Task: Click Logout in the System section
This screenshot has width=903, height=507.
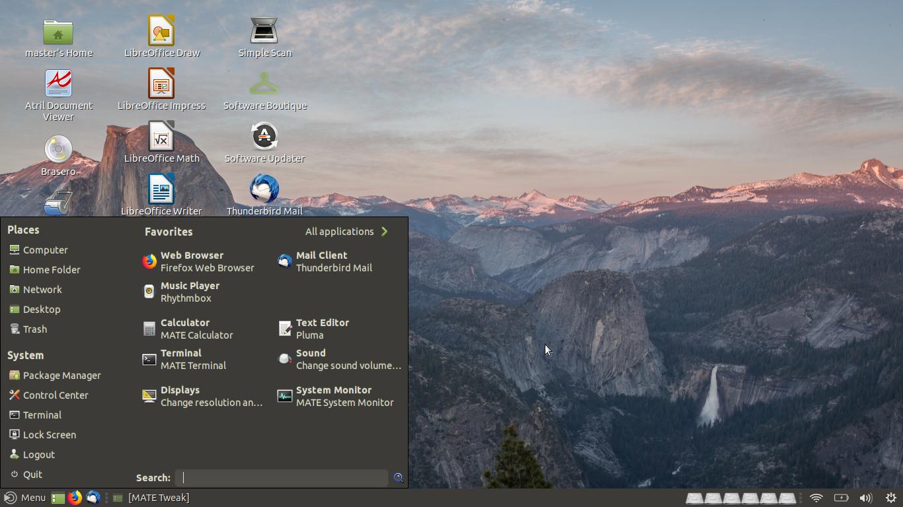Action: click(x=40, y=454)
